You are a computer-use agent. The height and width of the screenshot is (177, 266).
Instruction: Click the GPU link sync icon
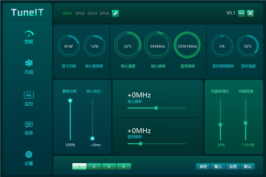pos(115,13)
